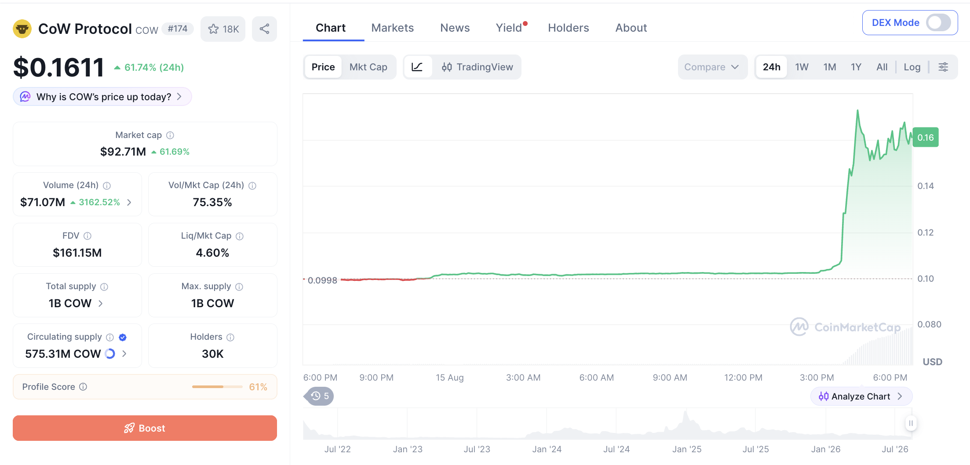970x465 pixels.
Task: Switch to the Markets tab
Action: (x=393, y=28)
